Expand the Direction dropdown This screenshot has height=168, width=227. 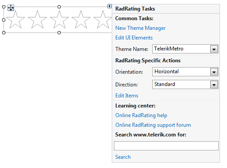point(214,85)
